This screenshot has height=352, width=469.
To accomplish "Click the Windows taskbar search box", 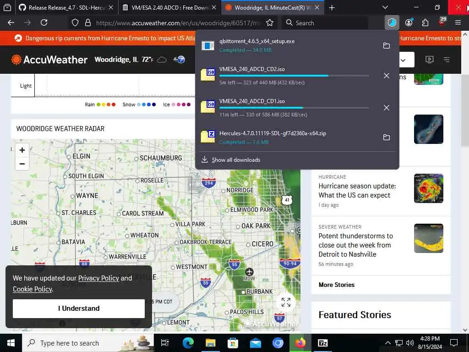I will click(x=88, y=343).
